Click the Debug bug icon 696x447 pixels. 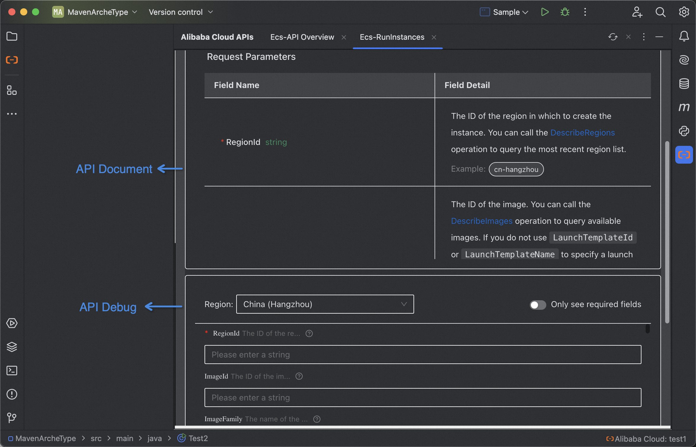click(565, 12)
